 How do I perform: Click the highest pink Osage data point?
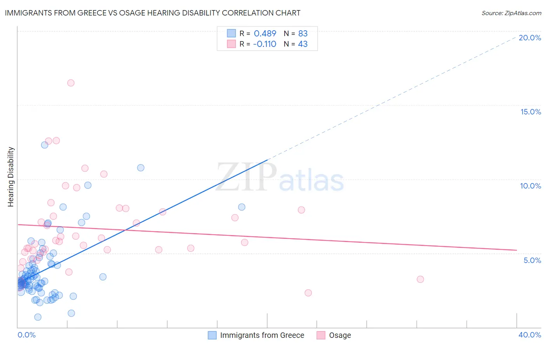coord(71,83)
